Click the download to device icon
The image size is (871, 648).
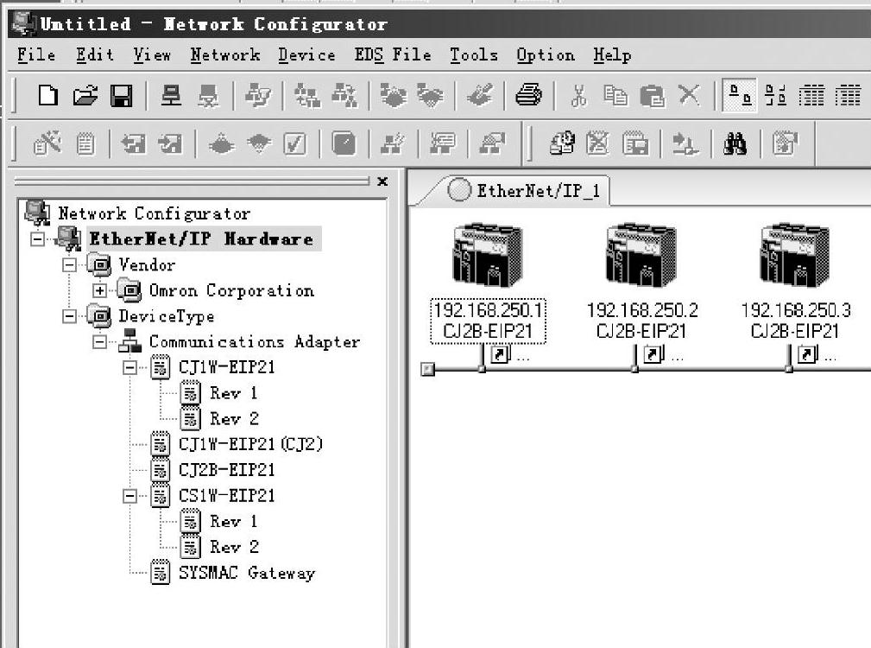tap(259, 143)
